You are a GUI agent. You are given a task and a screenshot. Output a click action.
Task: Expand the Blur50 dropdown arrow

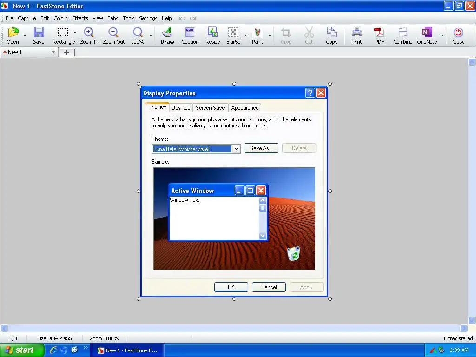[245, 35]
